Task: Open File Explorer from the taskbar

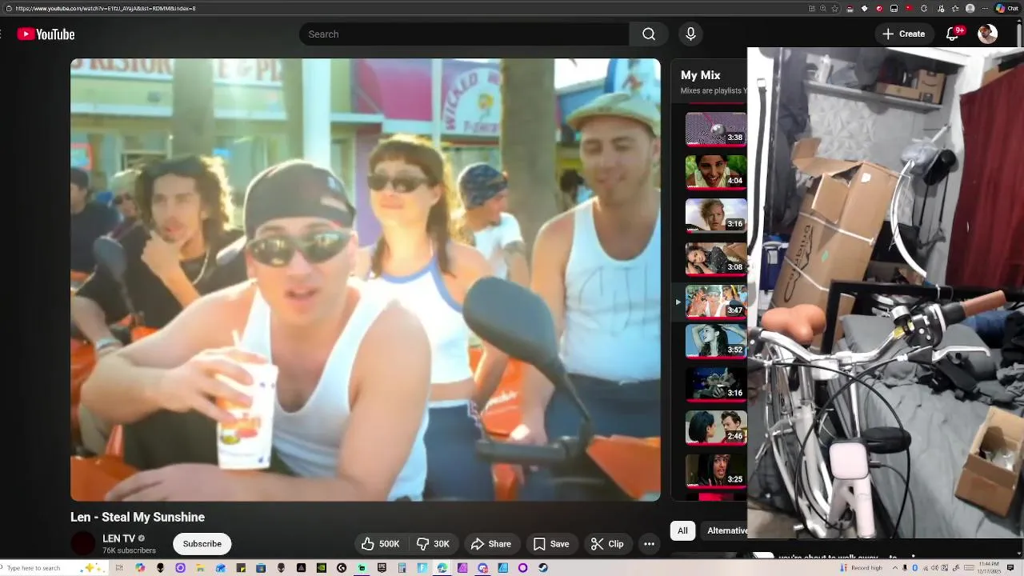Action: [200, 568]
